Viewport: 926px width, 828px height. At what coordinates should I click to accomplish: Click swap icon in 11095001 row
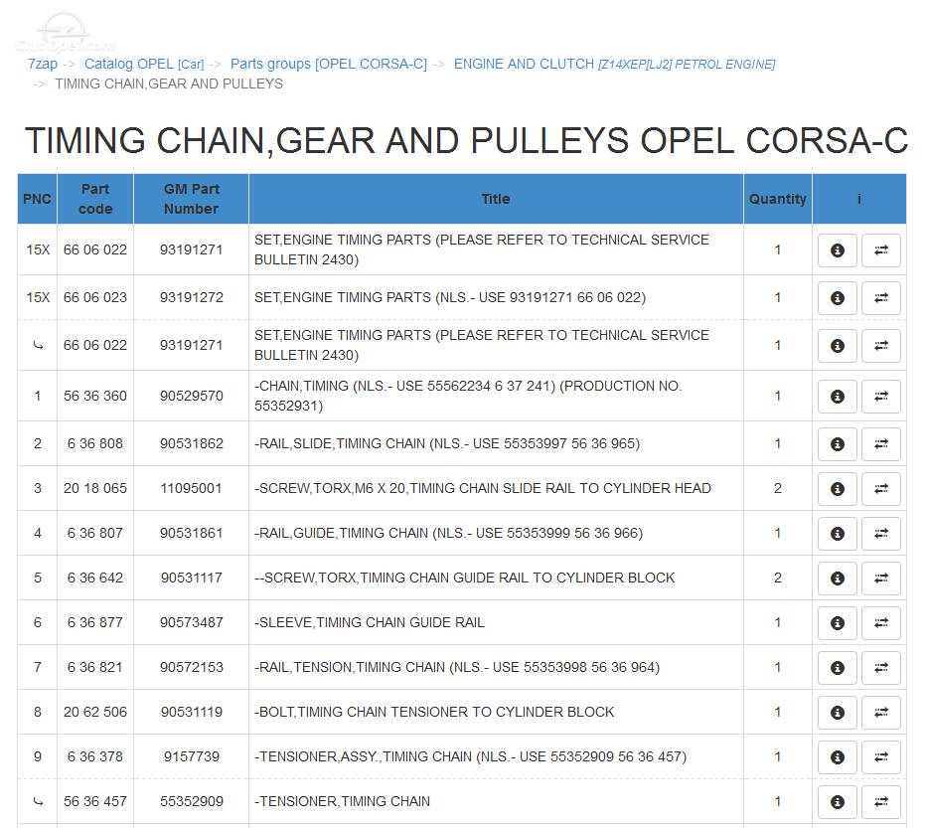click(x=880, y=489)
